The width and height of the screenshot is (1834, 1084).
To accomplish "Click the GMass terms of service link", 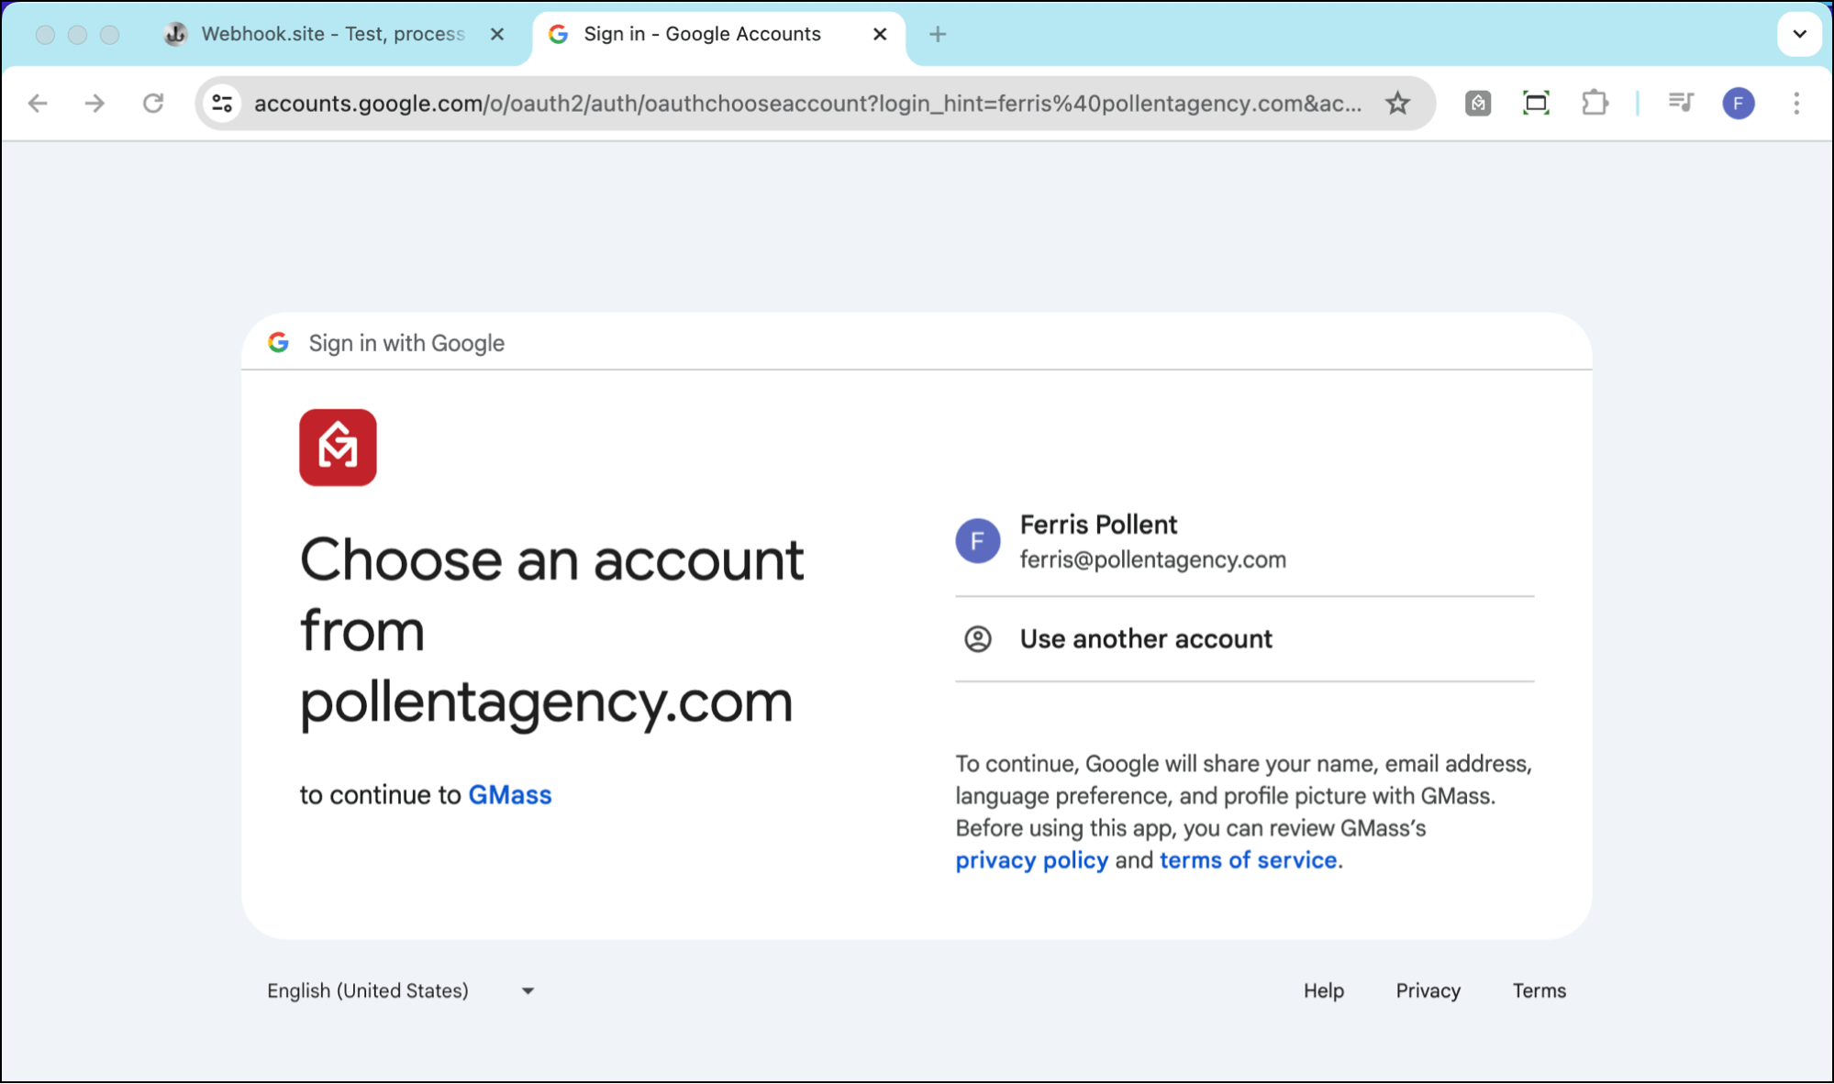I will pos(1248,861).
